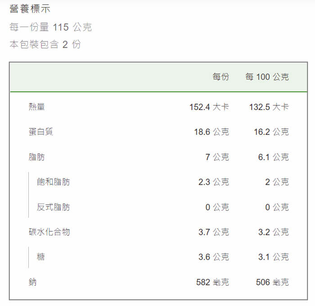Click the 糖 sub-row label
315x306 pixels.
coord(40,257)
